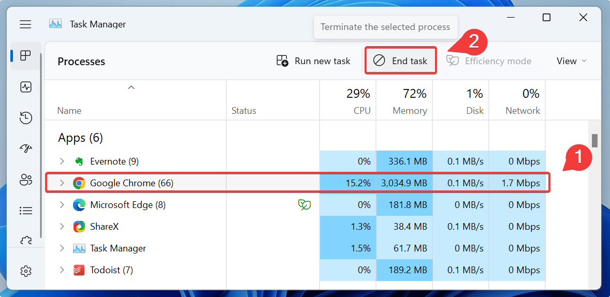Click the Task Manager title bar icon
Viewport: 610px width, 297px height.
click(x=55, y=24)
